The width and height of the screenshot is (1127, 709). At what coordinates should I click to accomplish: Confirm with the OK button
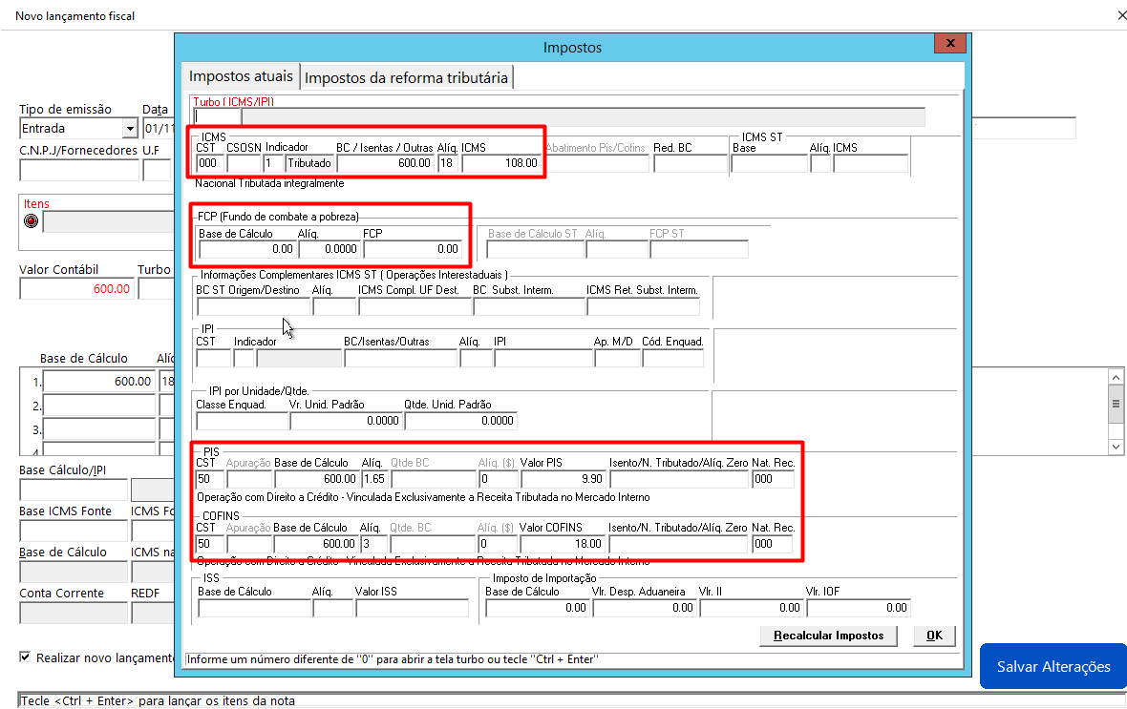[934, 635]
